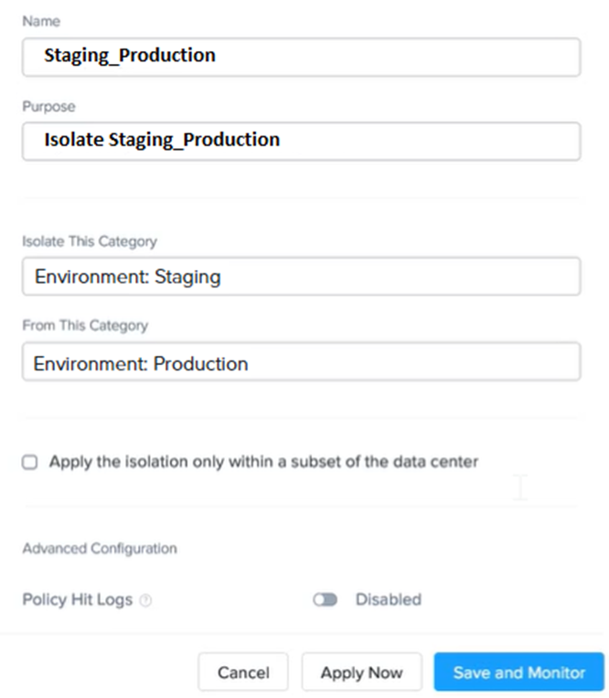Select the 'Environment: Staging' category value
Image resolution: width=609 pixels, height=698 pixels.
tap(127, 276)
